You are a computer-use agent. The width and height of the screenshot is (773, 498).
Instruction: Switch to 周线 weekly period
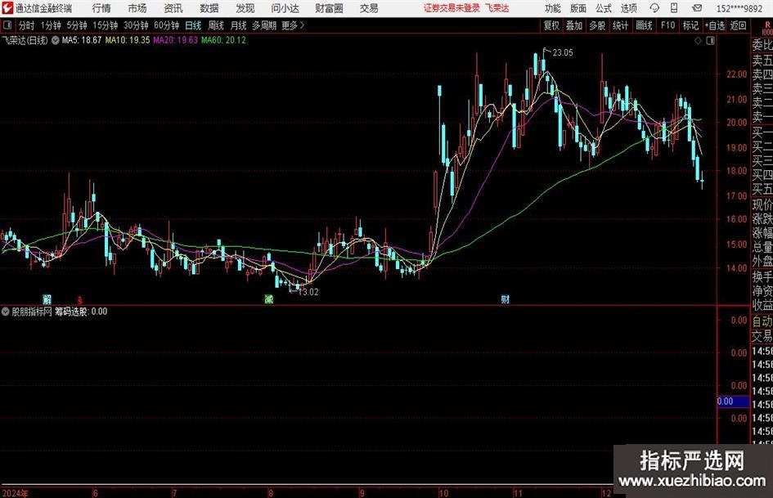coord(215,25)
